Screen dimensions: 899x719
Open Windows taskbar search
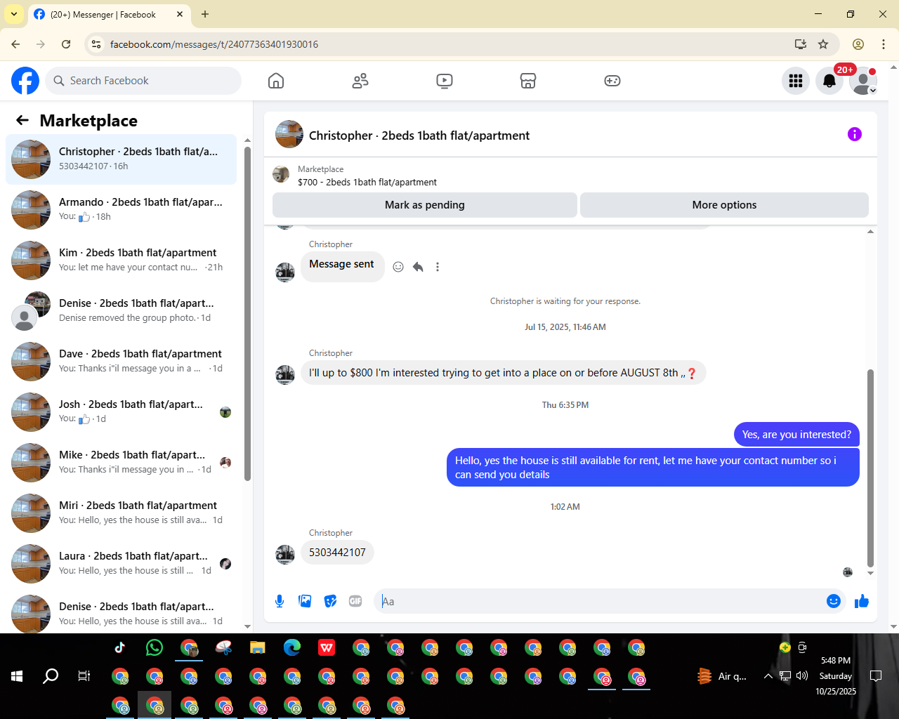click(51, 676)
